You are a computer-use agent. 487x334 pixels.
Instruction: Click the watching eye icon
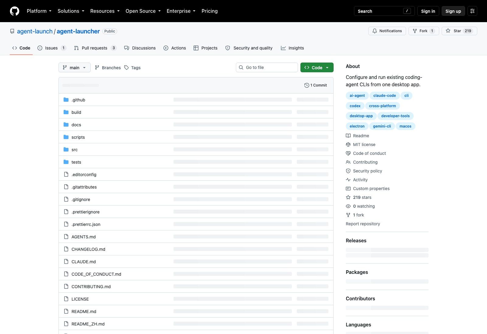348,206
